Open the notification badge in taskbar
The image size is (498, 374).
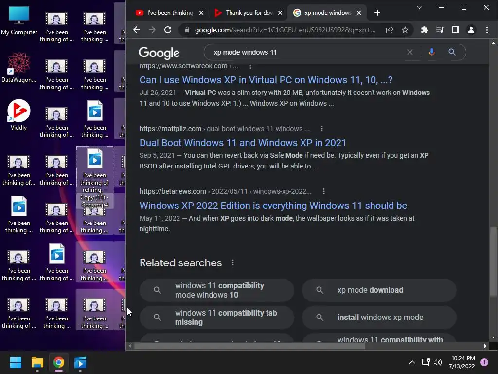[484, 362]
